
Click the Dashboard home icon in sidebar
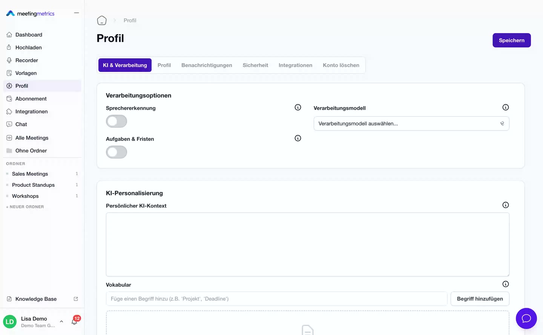[x=9, y=35]
